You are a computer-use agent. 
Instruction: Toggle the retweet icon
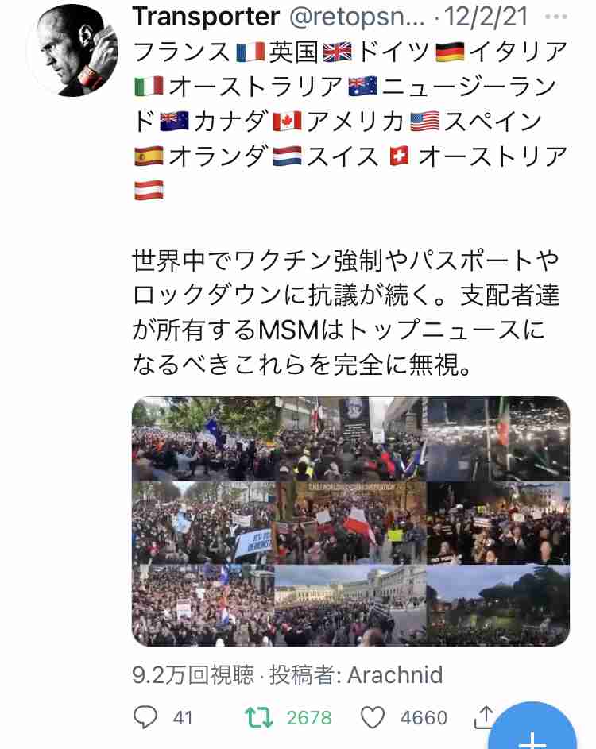258,717
